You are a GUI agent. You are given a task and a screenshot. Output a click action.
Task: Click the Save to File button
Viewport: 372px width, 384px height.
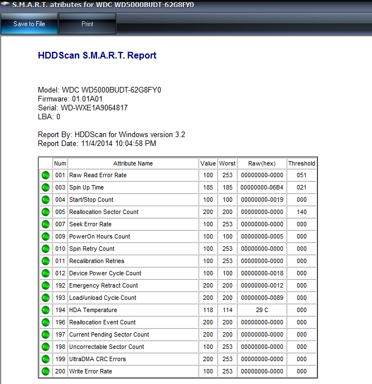29,24
